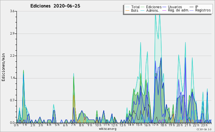The image size is (215, 132).
Task: Click the 3.6 y-axis value
Action: point(12,11)
